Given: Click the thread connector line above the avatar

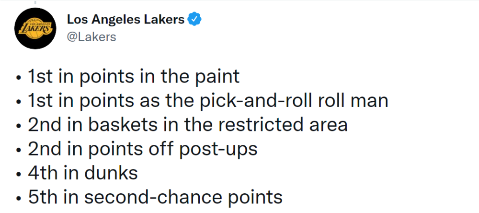Looking at the screenshot, I should tap(35, 2).
